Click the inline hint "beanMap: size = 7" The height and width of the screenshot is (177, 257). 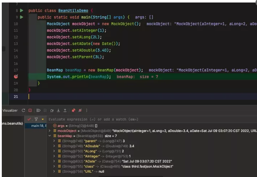tap(137, 77)
